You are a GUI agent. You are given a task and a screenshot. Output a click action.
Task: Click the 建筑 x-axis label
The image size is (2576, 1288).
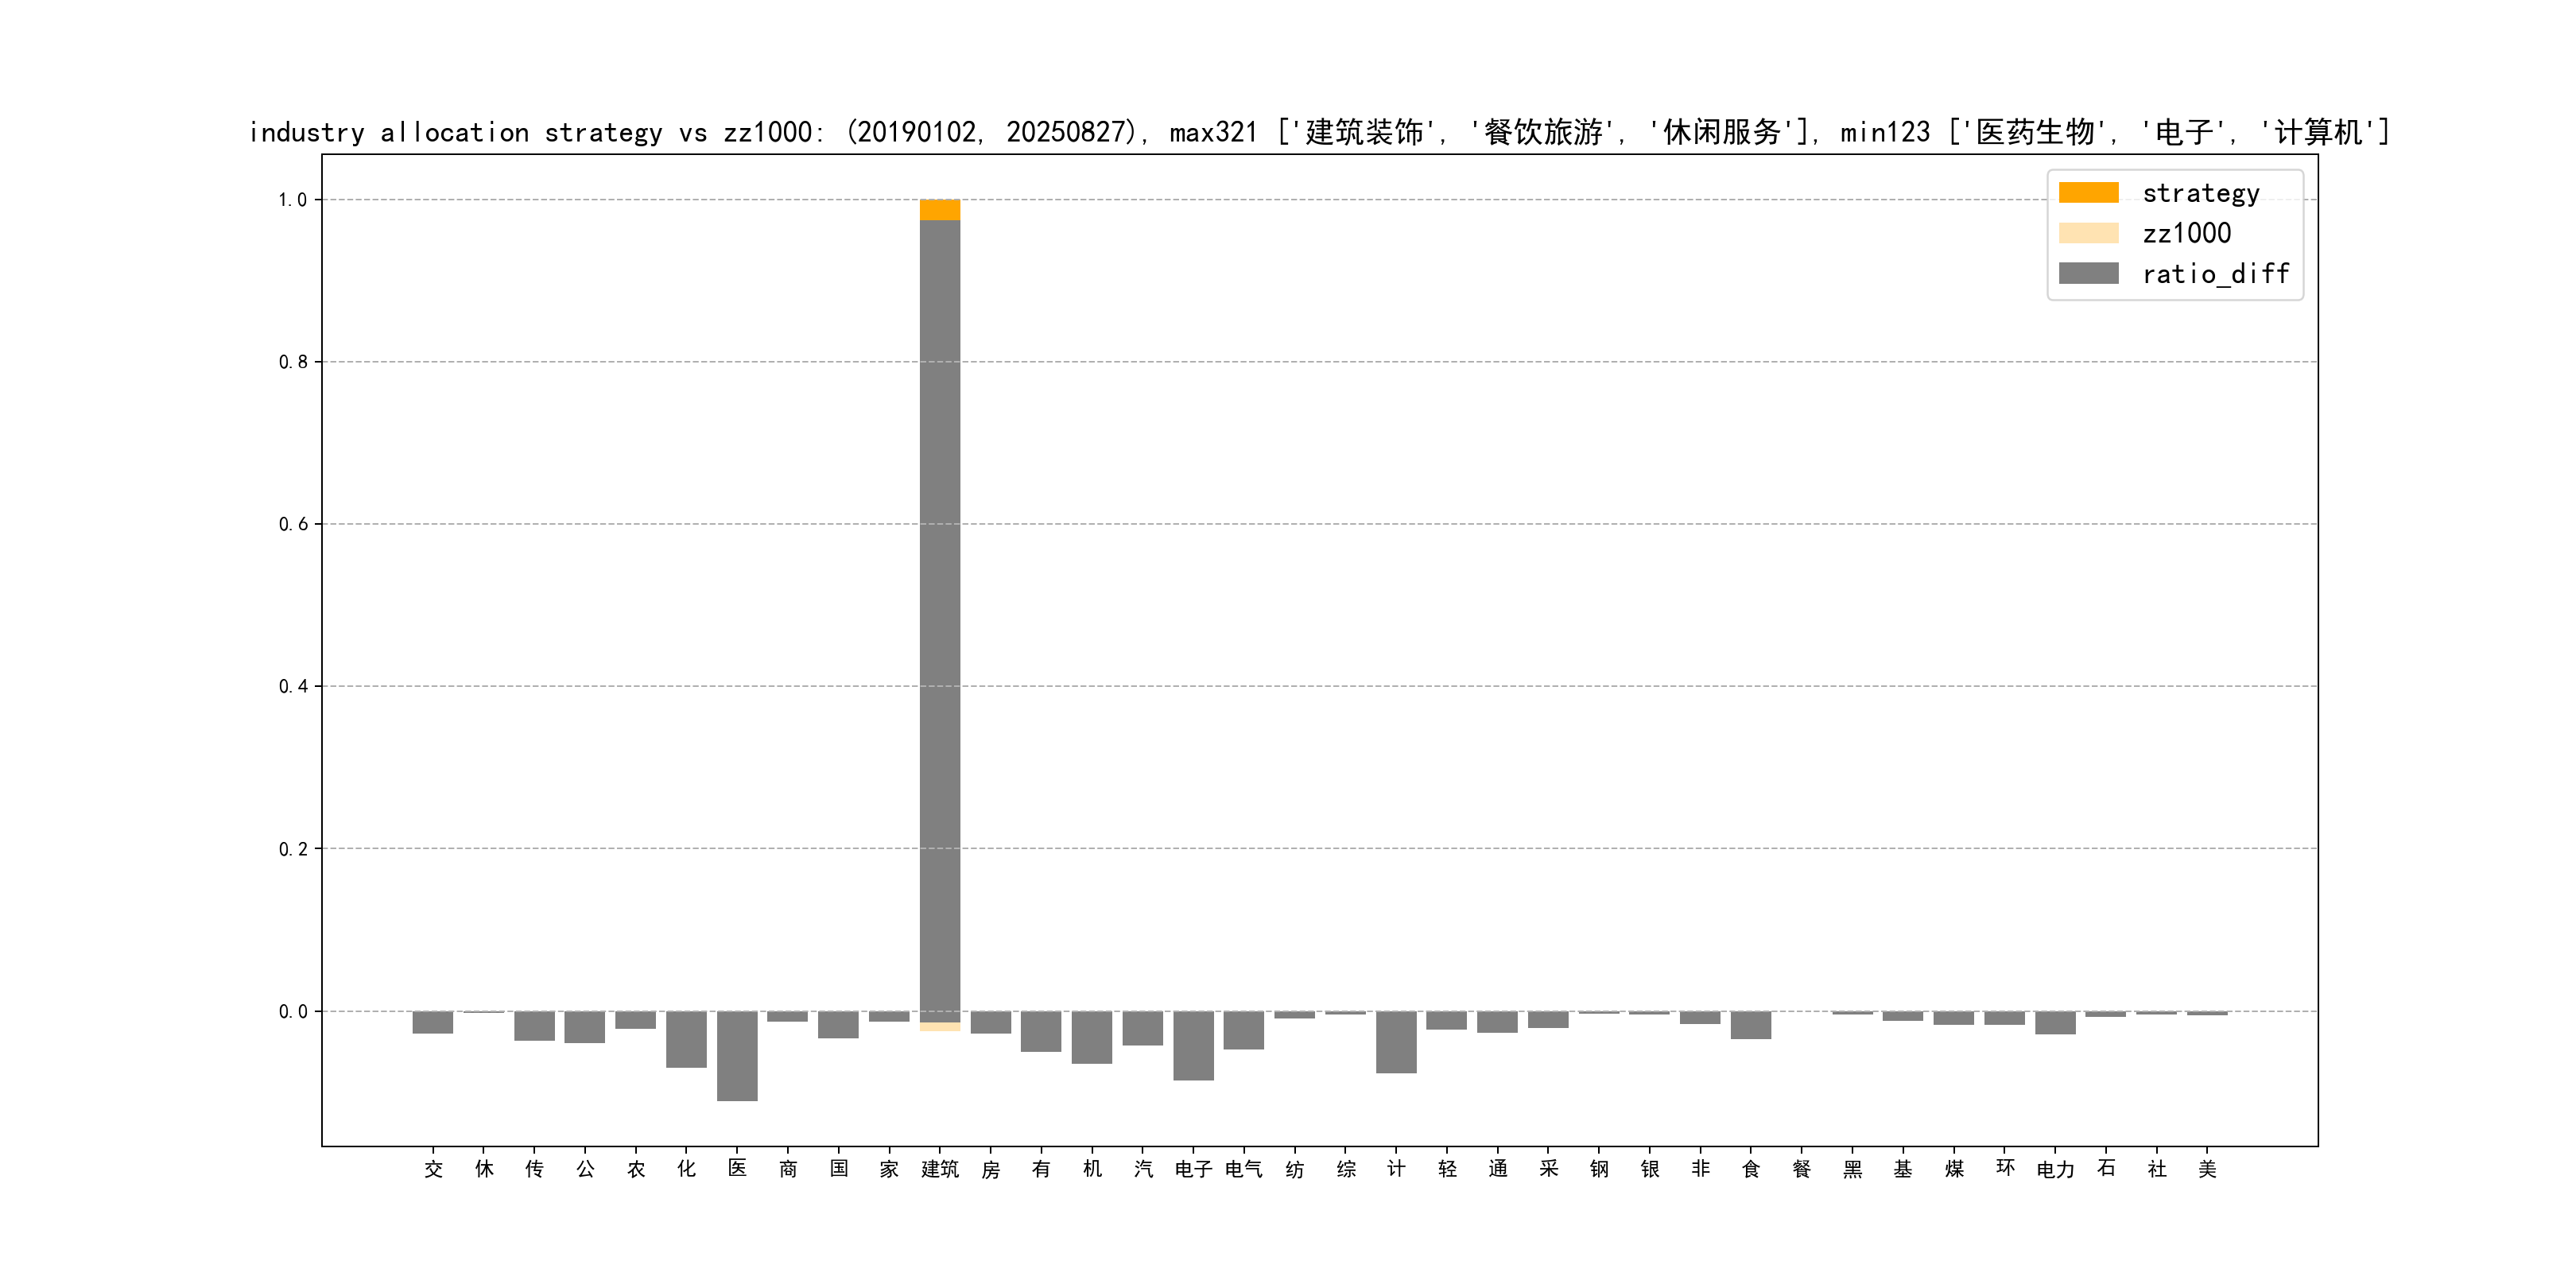pos(939,1169)
